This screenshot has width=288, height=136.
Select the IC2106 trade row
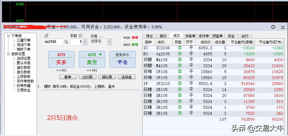(213, 48)
